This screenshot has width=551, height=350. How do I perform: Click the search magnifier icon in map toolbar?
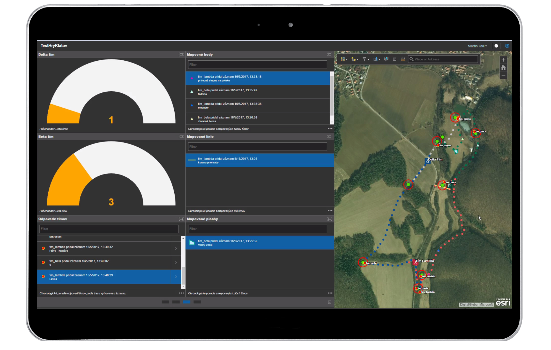click(411, 59)
